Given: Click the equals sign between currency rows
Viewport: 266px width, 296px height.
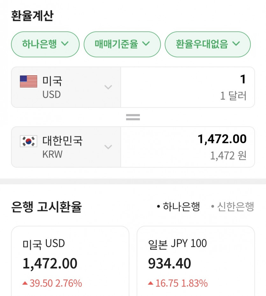Looking at the screenshot, I should pos(133,117).
